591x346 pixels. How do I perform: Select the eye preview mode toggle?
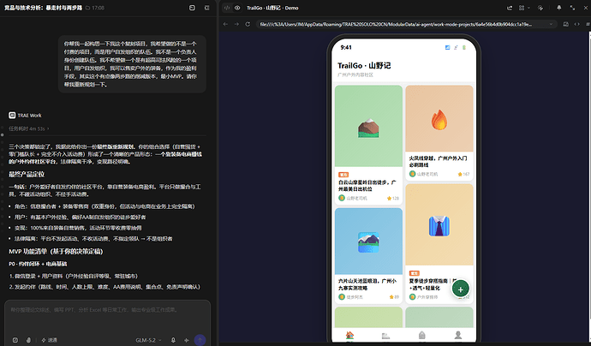(237, 8)
